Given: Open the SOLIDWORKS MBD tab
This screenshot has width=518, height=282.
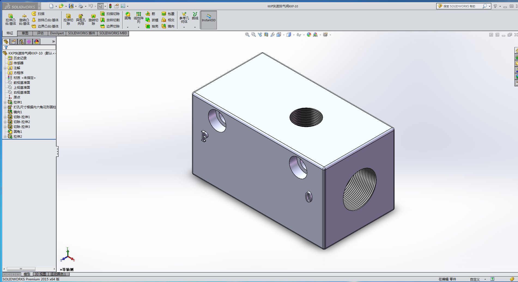Looking at the screenshot, I should pyautogui.click(x=113, y=33).
